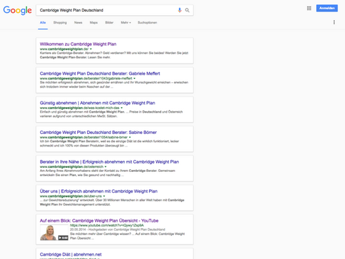Play button on the YouTube video thumbnail
Screen dimensions: 345x259
(63, 238)
